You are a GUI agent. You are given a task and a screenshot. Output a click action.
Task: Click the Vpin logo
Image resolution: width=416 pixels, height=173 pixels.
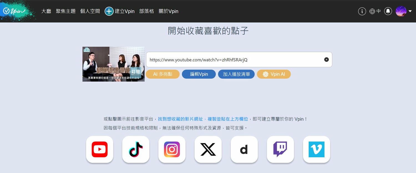(x=18, y=11)
